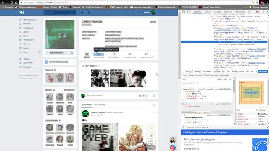Open Properties pane tab

click(x=224, y=75)
